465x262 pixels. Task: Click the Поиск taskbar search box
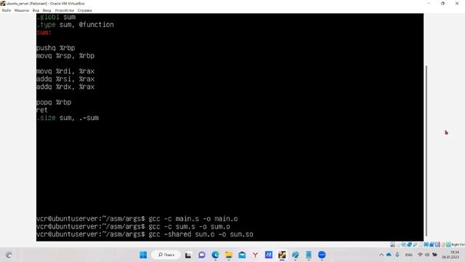click(x=166, y=255)
